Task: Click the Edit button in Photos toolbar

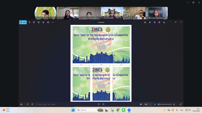Action: (x=23, y=22)
